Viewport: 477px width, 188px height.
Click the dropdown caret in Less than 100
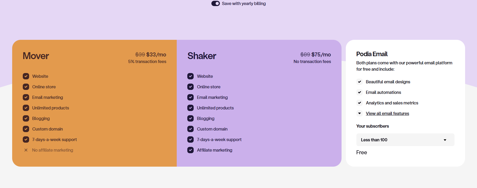tap(445, 140)
